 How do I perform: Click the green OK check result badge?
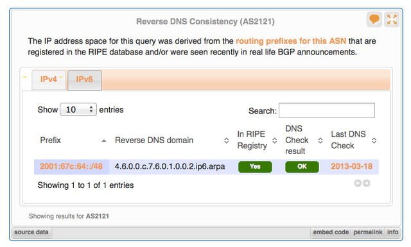302,167
